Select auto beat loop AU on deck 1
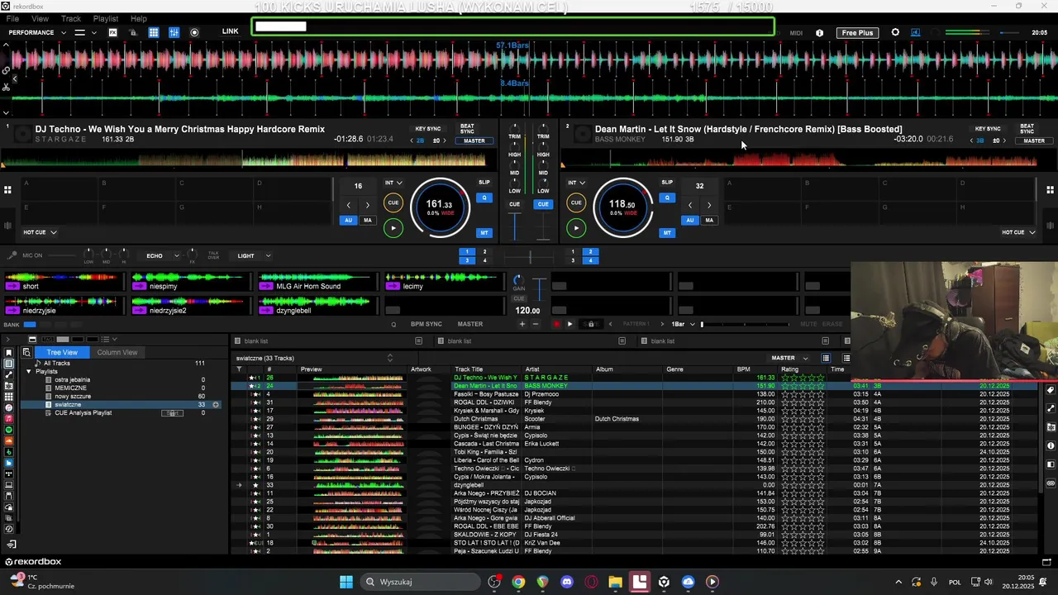This screenshot has width=1058, height=595. pyautogui.click(x=349, y=221)
